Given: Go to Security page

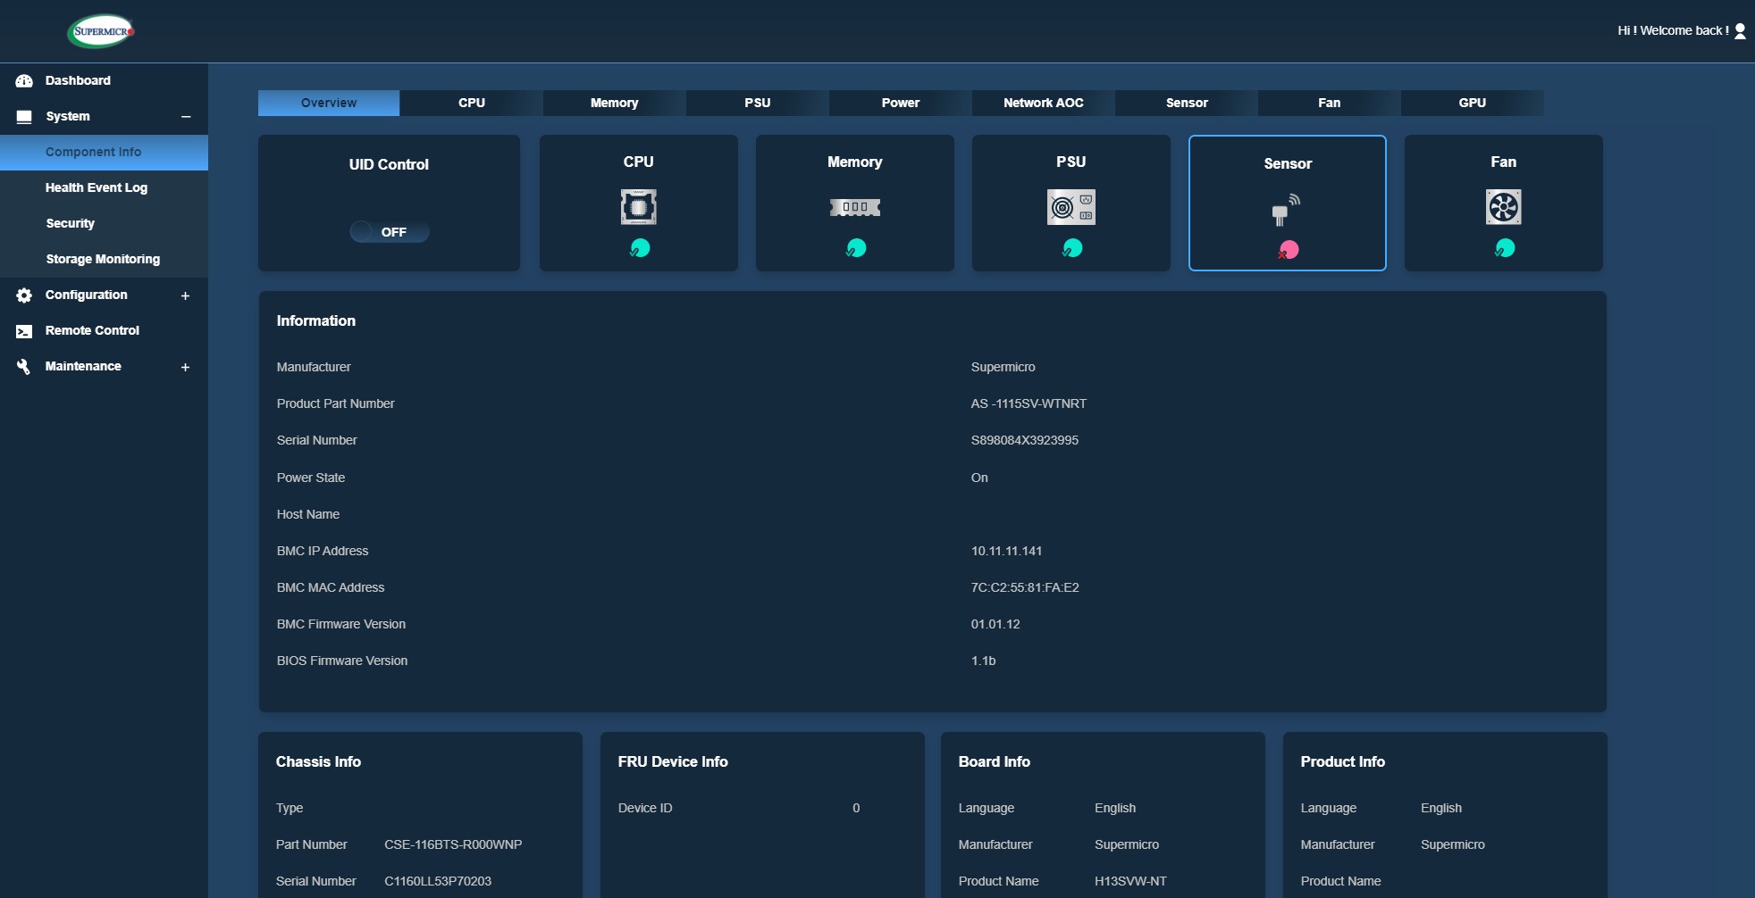Looking at the screenshot, I should pos(104,223).
